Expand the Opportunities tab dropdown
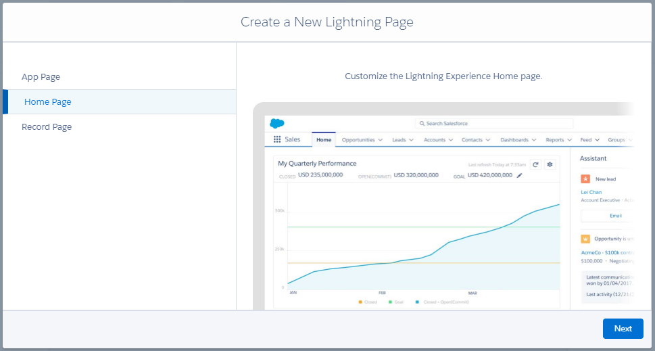The image size is (655, 351). tap(380, 140)
